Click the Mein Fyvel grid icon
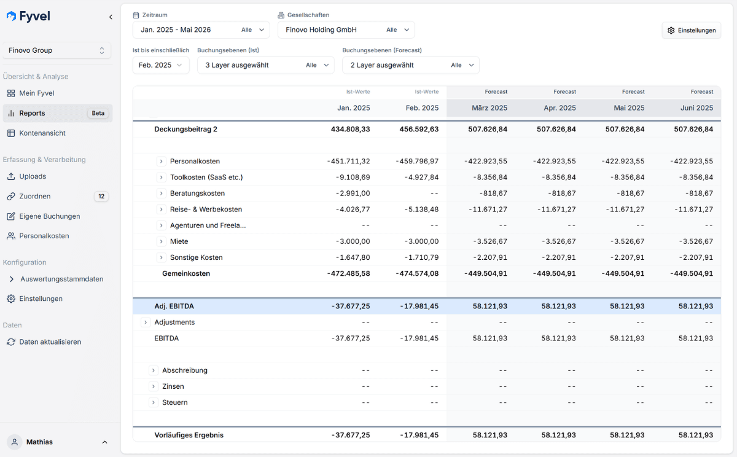Image resolution: width=737 pixels, height=457 pixels. coord(11,93)
